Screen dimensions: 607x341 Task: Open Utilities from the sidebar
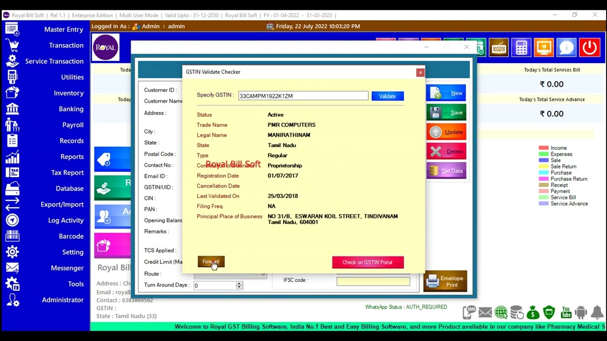[72, 77]
